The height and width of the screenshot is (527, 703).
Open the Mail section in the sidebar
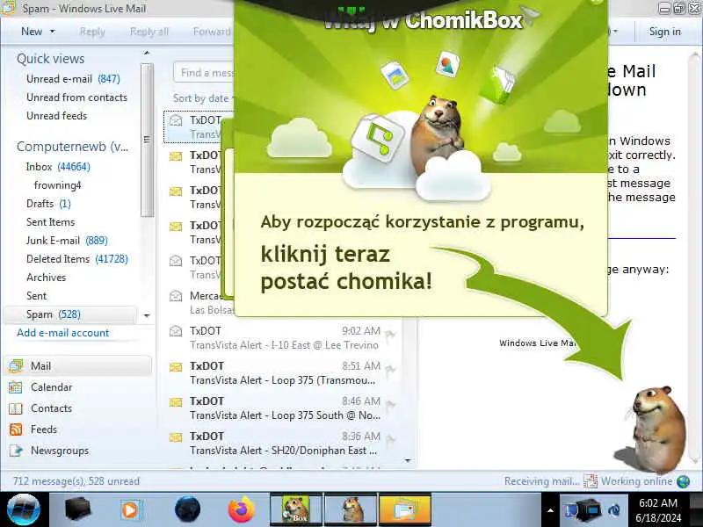click(78, 365)
